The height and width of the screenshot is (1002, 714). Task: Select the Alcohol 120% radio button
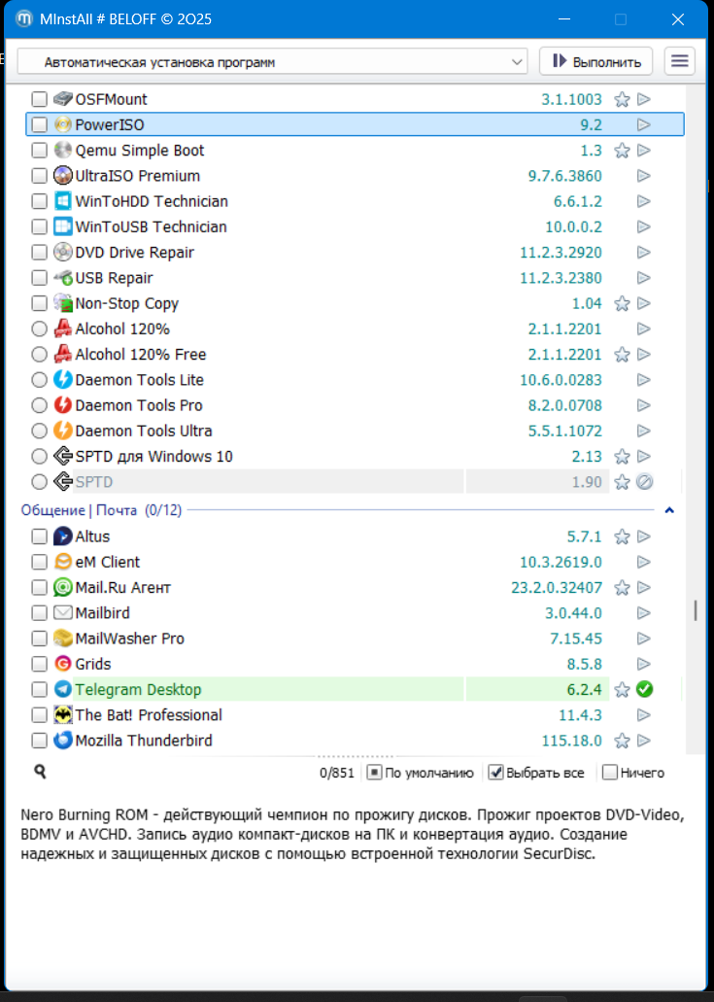point(39,328)
